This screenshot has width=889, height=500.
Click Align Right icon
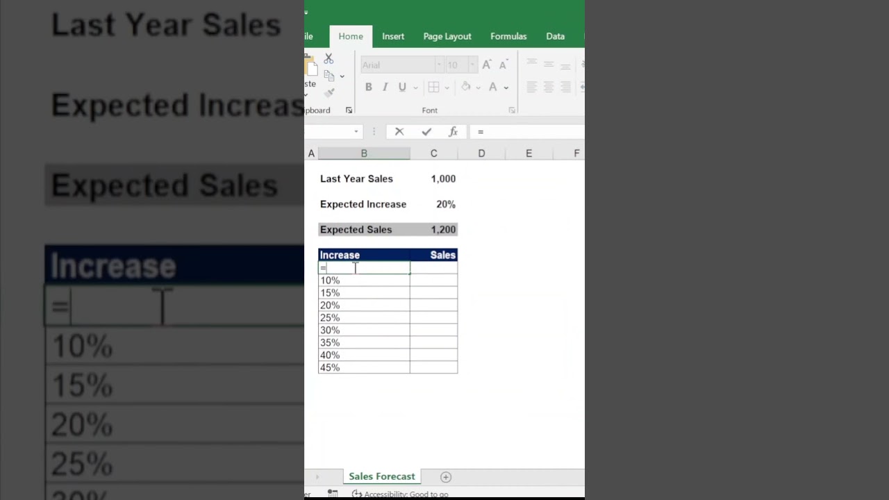[565, 87]
